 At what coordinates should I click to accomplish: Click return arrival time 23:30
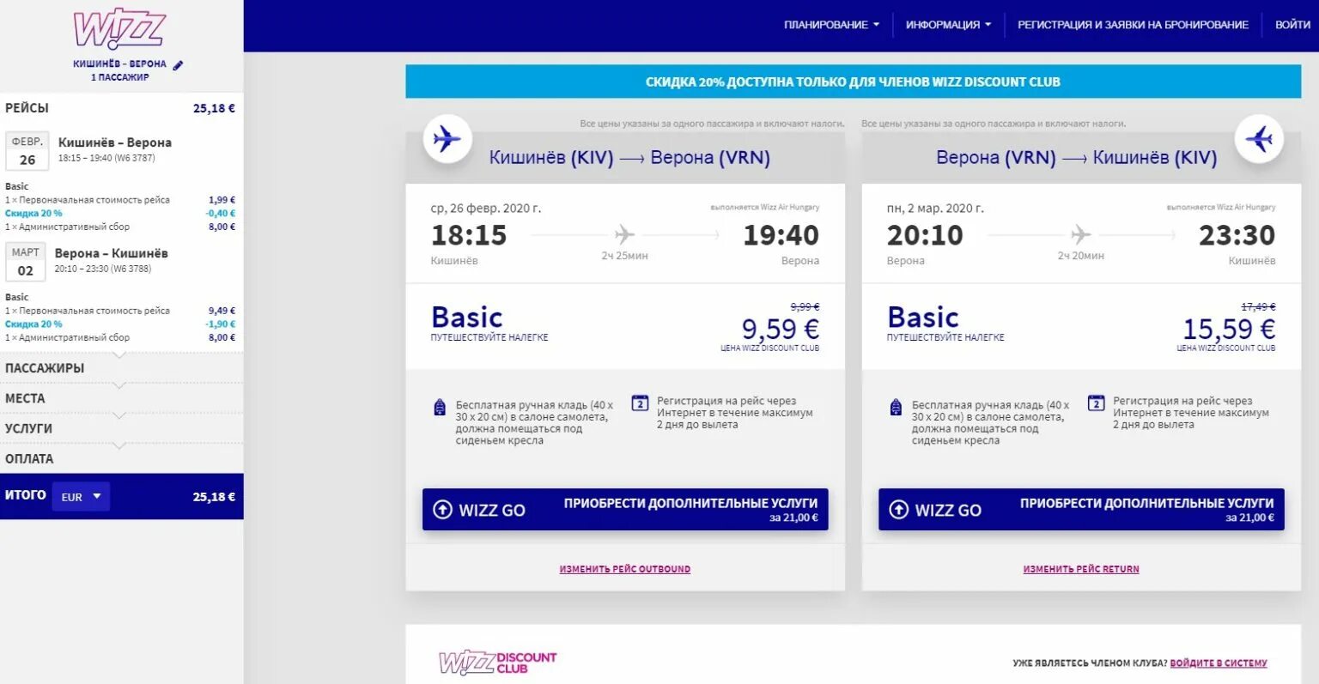pos(1237,235)
